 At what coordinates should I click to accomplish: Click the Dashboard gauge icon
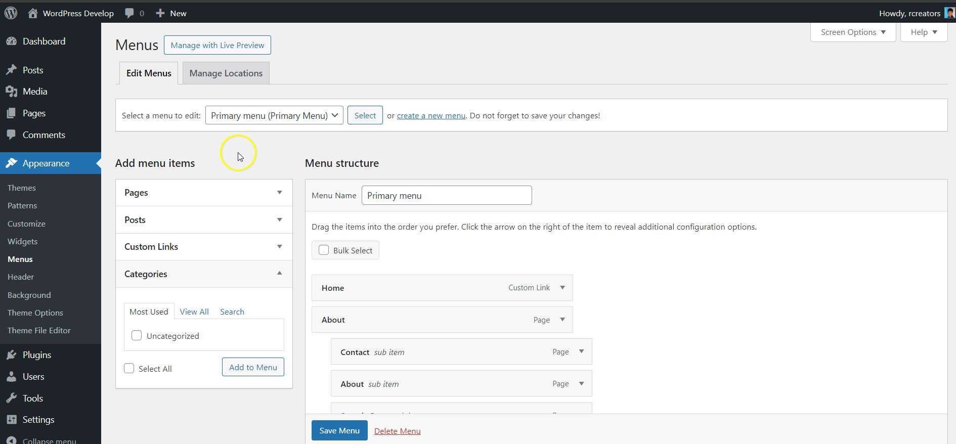click(11, 41)
